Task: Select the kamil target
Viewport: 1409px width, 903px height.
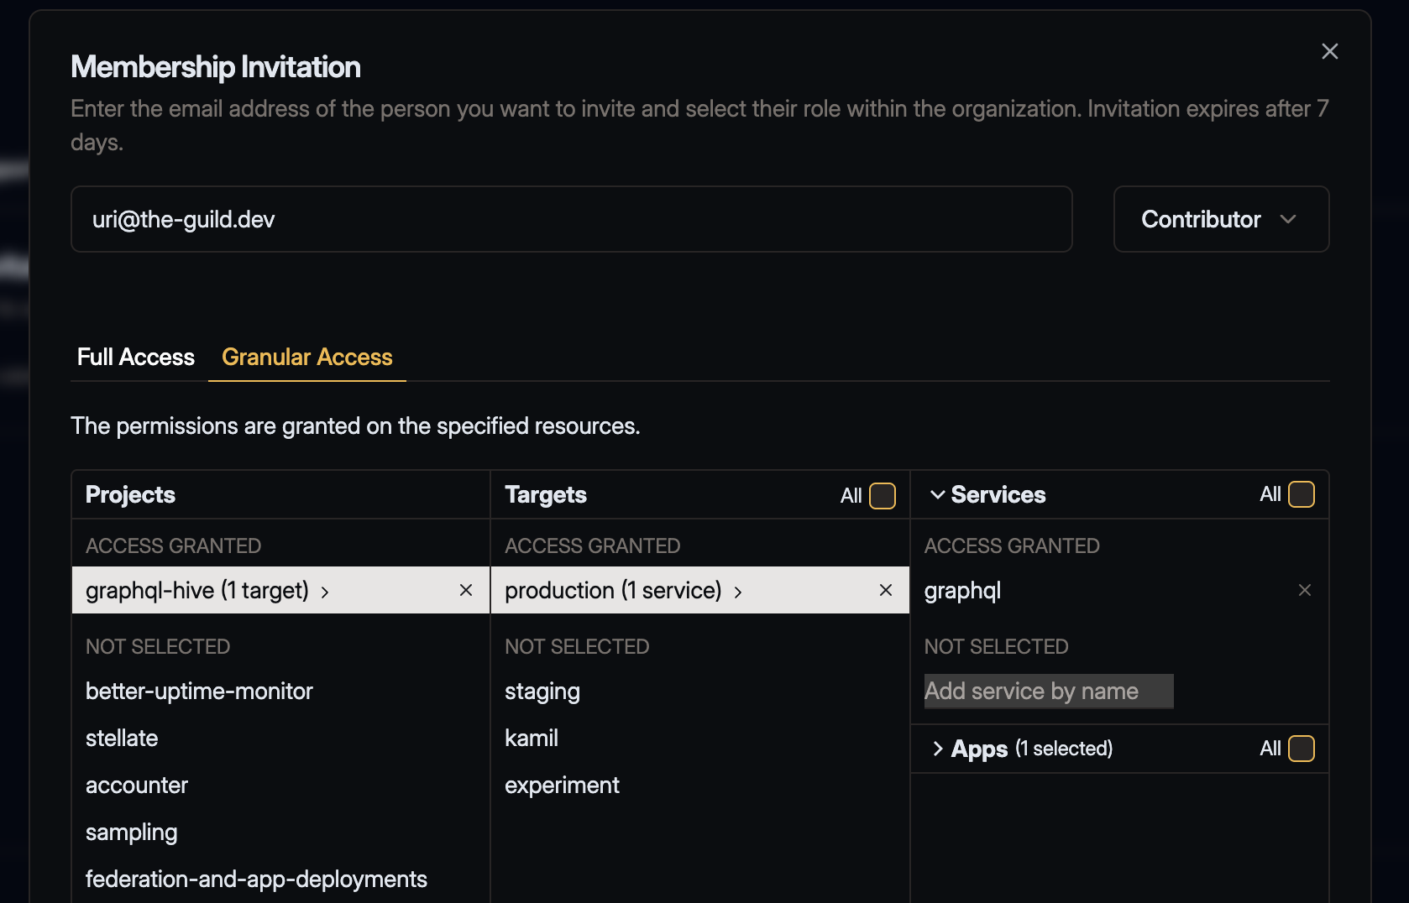Action: click(x=531, y=738)
